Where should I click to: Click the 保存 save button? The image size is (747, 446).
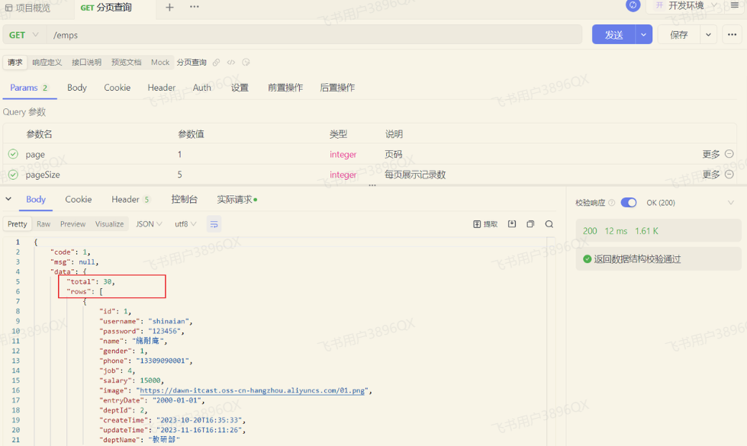pyautogui.click(x=679, y=35)
